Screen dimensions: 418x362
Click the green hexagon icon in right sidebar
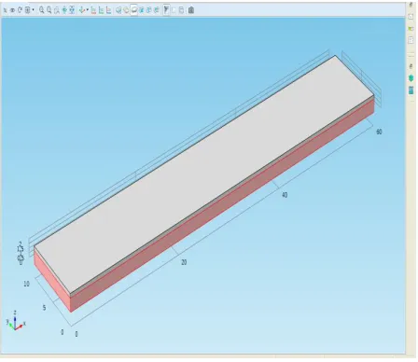coord(411,77)
